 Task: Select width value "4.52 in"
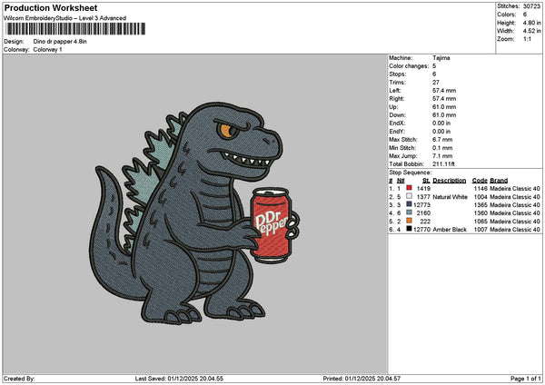coord(531,31)
